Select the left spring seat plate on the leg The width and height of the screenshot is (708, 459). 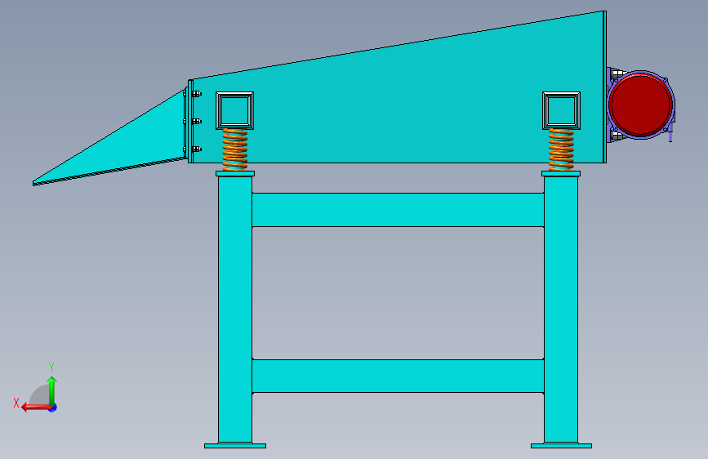pos(235,173)
